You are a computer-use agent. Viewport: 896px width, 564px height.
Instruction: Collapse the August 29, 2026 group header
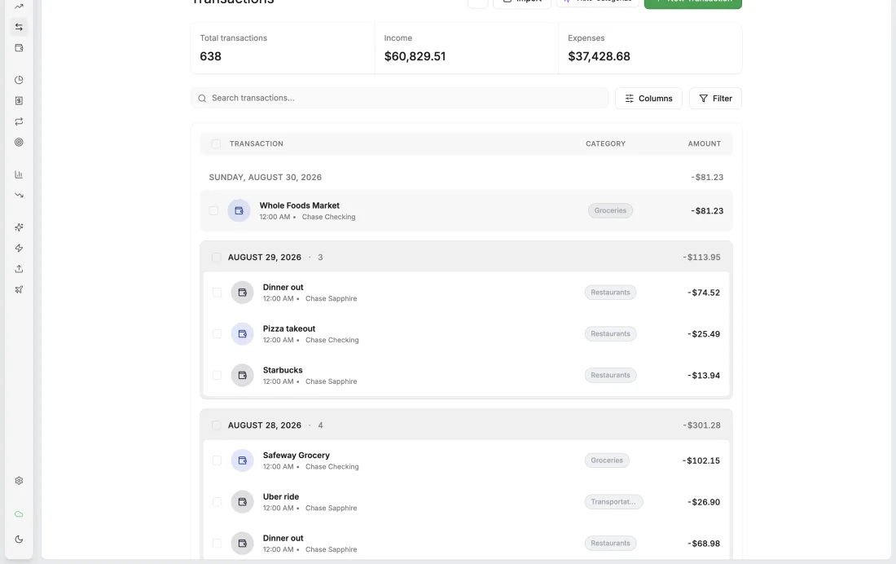[x=466, y=257]
